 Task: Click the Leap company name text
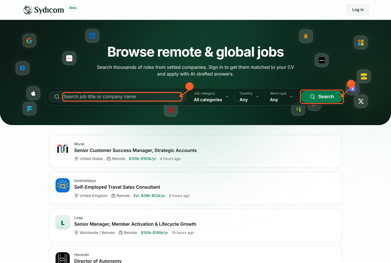79,218
